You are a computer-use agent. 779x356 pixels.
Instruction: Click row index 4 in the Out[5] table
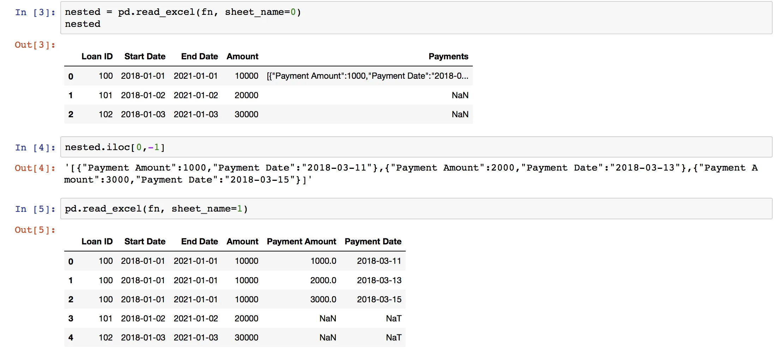(71, 338)
